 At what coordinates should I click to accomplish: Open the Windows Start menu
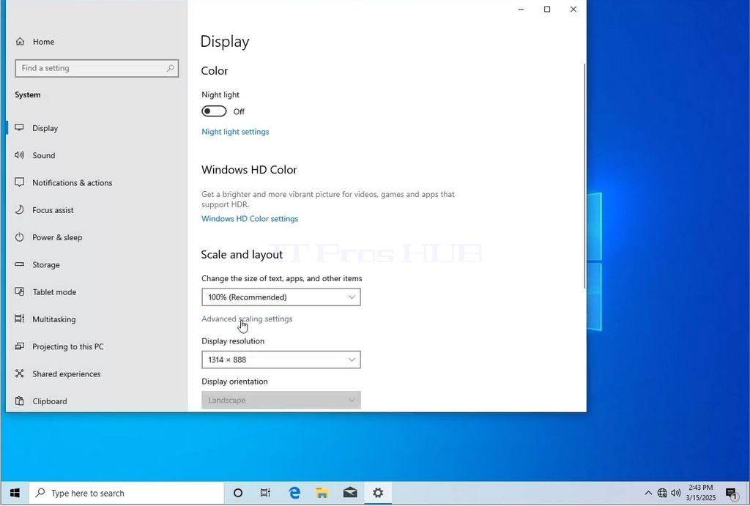(x=15, y=493)
